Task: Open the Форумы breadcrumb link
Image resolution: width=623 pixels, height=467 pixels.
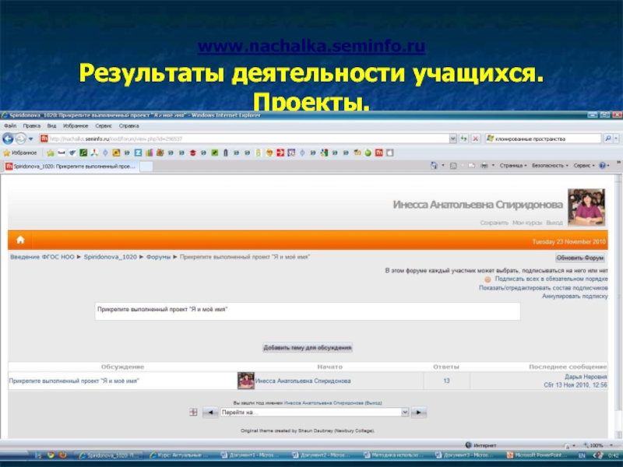Action: click(158, 257)
